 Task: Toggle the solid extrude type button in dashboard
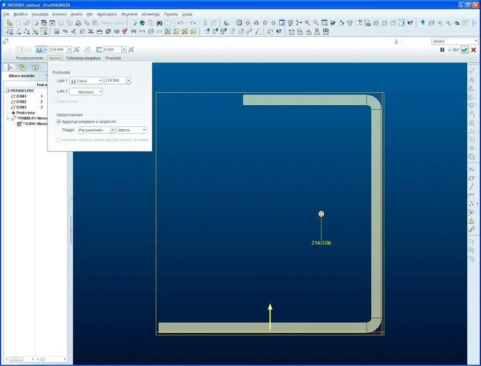[x=19, y=49]
